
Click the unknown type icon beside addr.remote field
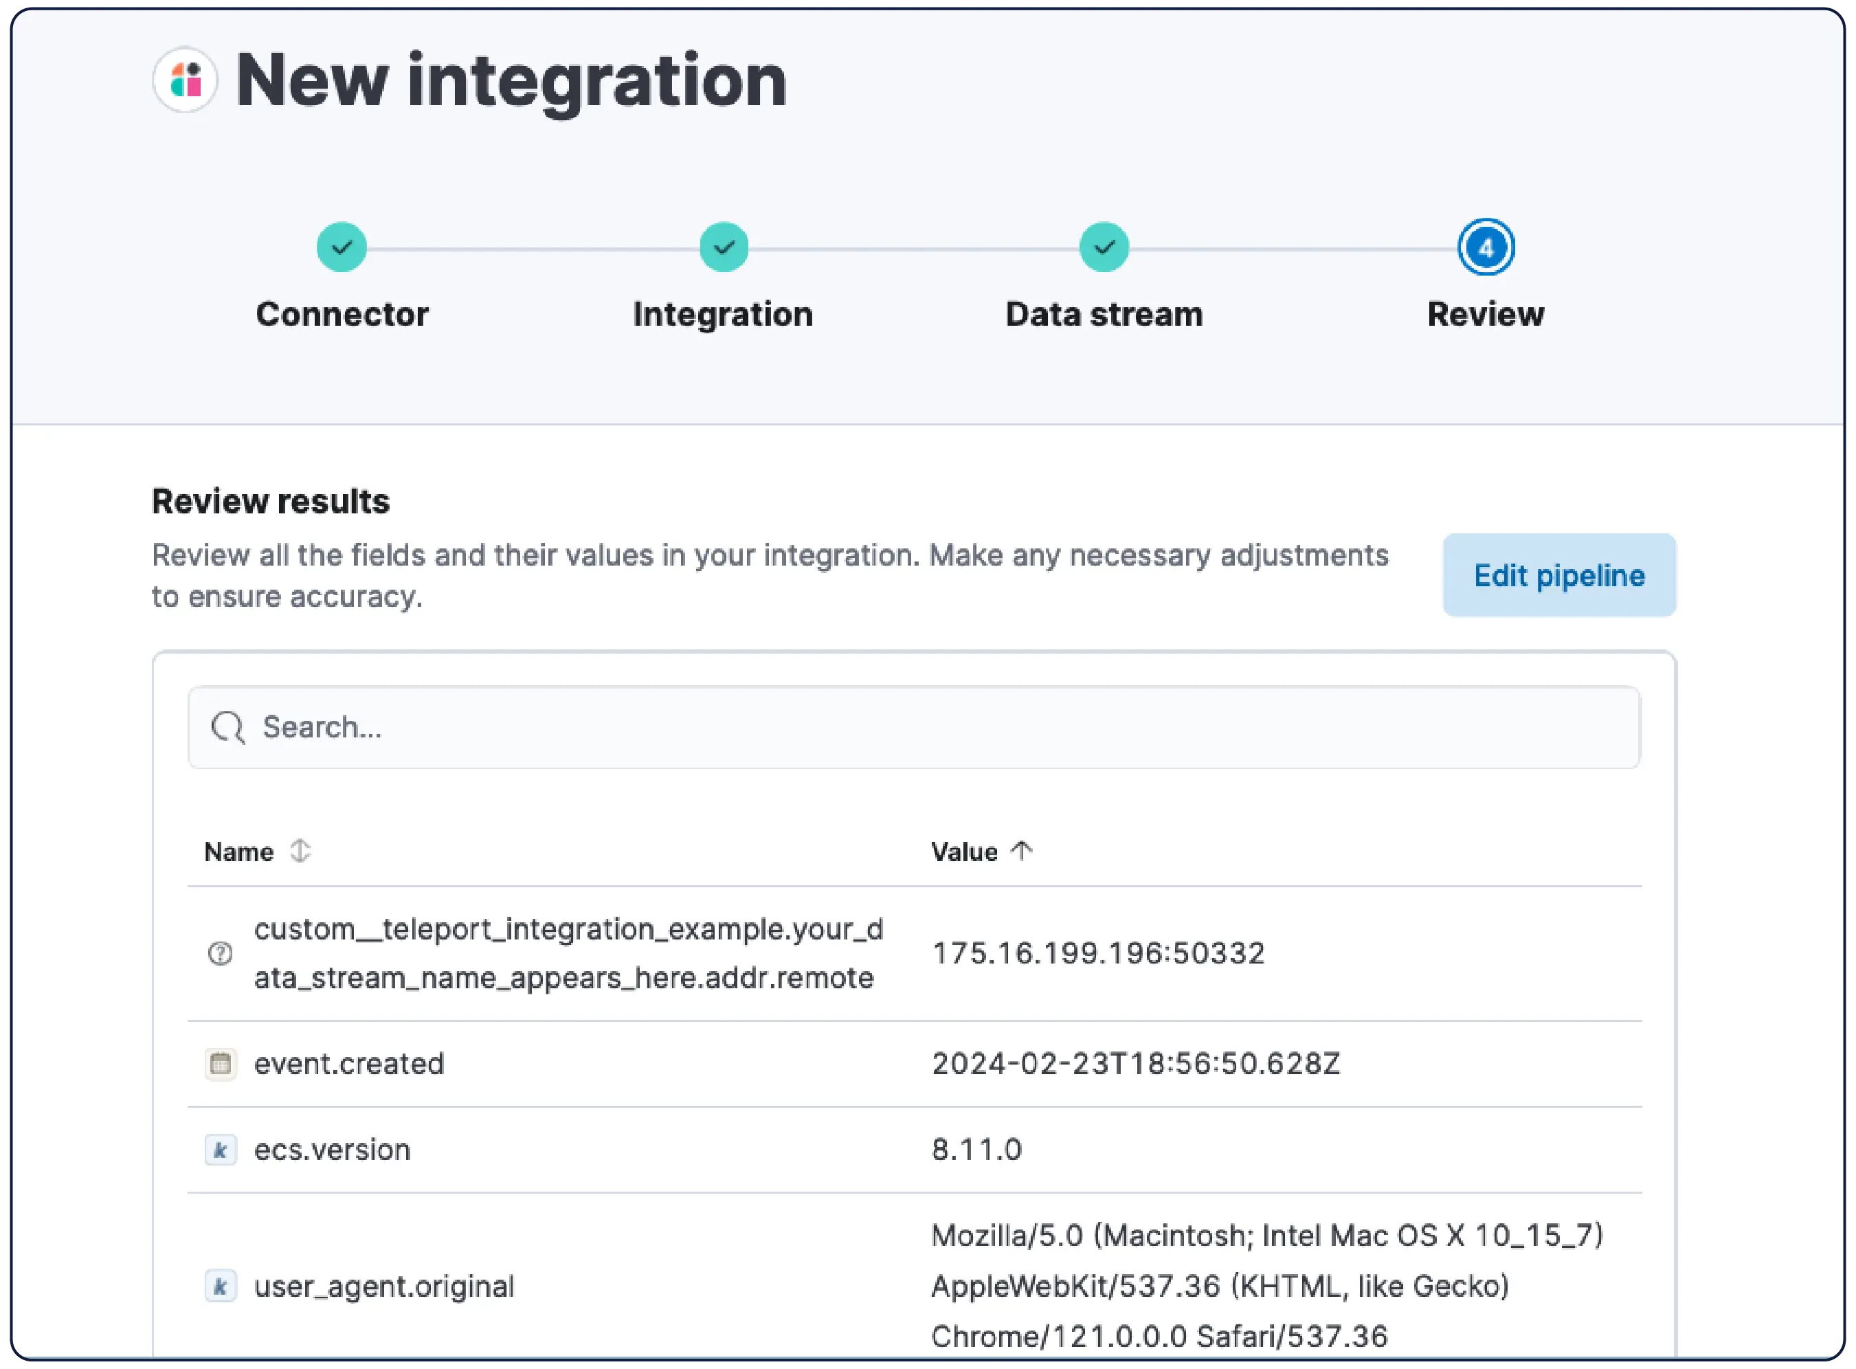coord(221,955)
